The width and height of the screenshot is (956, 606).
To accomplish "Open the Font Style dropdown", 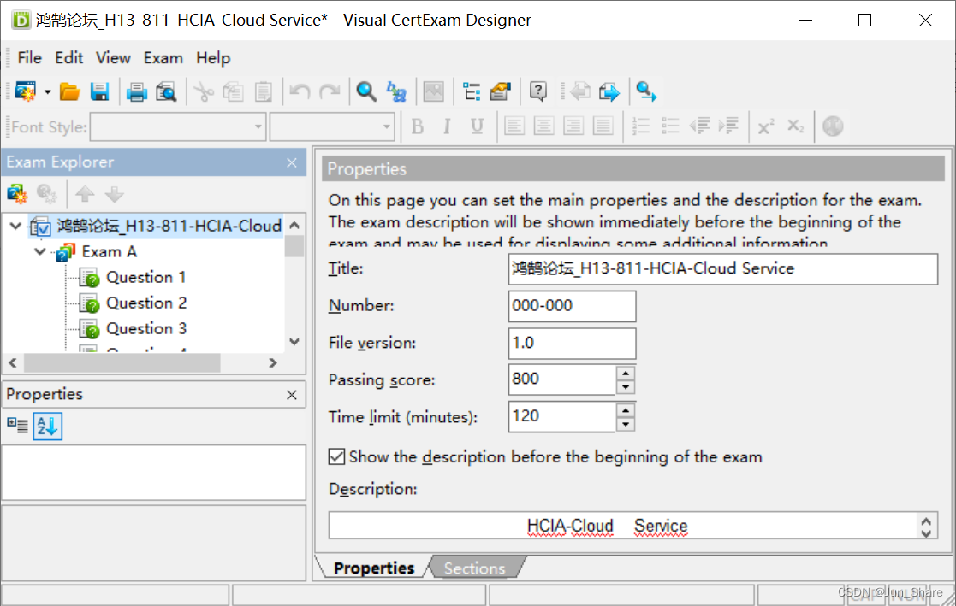I will (x=258, y=126).
